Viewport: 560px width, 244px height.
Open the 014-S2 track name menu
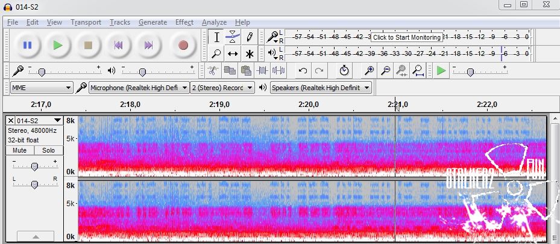coord(39,120)
